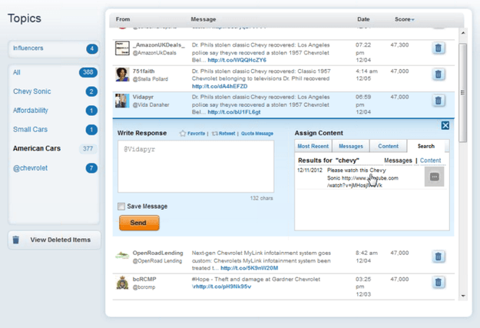The height and width of the screenshot is (328, 480).
Task: Switch to the Content tab
Action: [x=388, y=146]
